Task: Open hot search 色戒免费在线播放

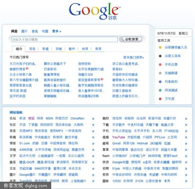Action: coord(125,85)
